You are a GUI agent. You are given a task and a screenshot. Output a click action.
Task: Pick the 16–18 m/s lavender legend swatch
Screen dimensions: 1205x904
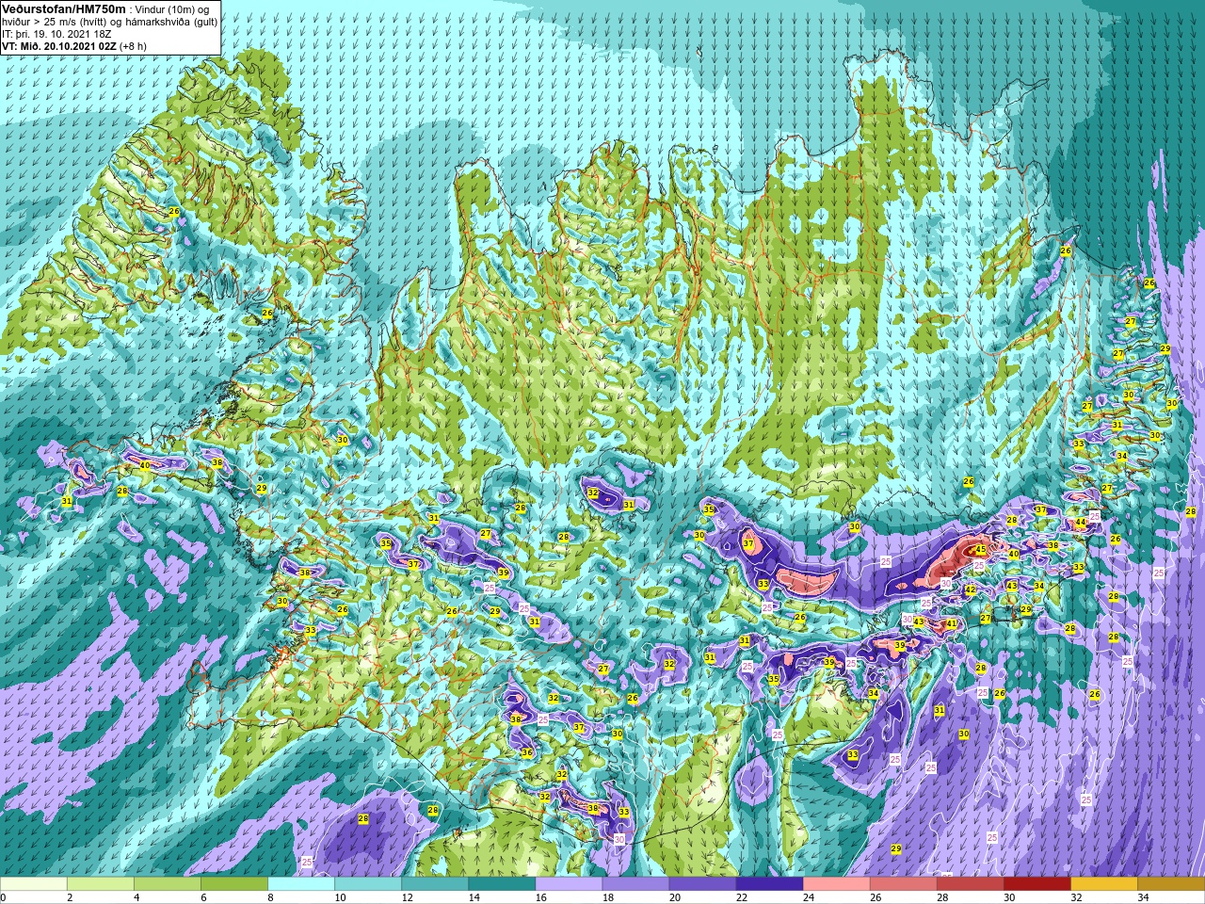(569, 884)
